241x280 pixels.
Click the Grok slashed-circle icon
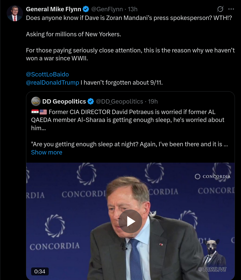coord(220,9)
